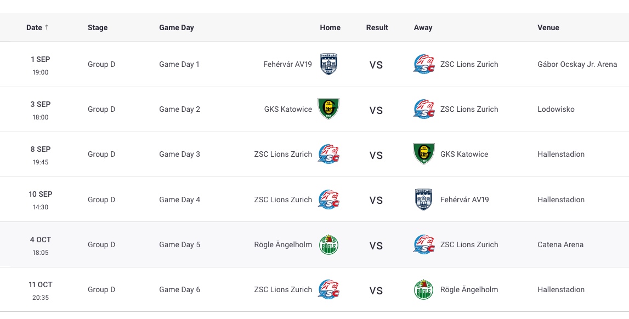The width and height of the screenshot is (629, 319).
Task: Click the Result column header
Action: coord(377,27)
